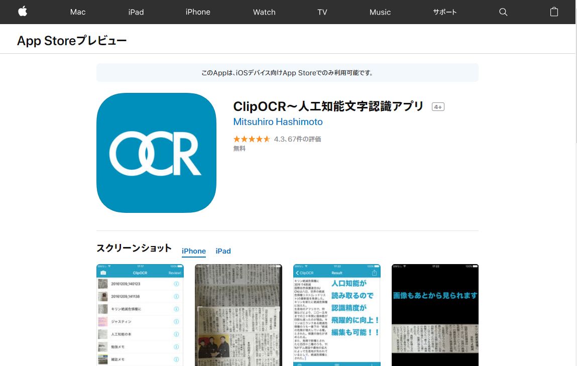Open developer Mitsuhiro Hashimoto link

click(x=278, y=122)
